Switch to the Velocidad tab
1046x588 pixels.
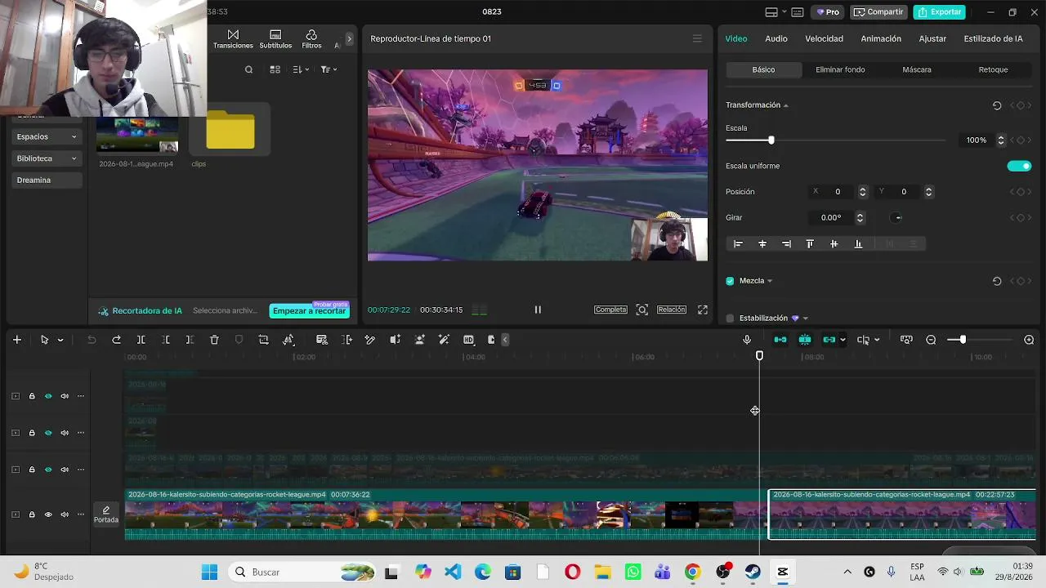click(x=824, y=38)
